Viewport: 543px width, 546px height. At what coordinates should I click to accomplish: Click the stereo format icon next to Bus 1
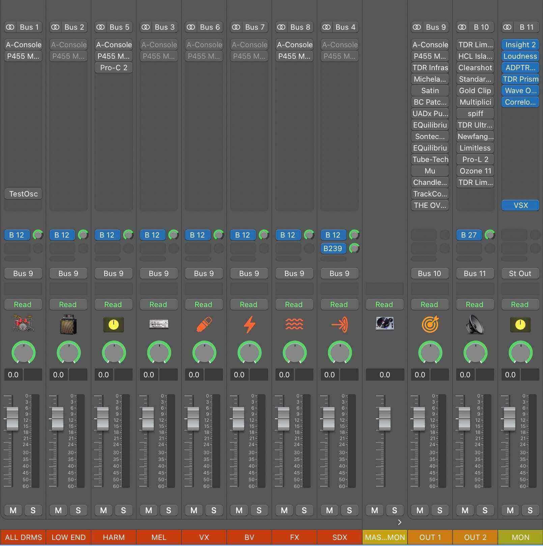[x=10, y=27]
